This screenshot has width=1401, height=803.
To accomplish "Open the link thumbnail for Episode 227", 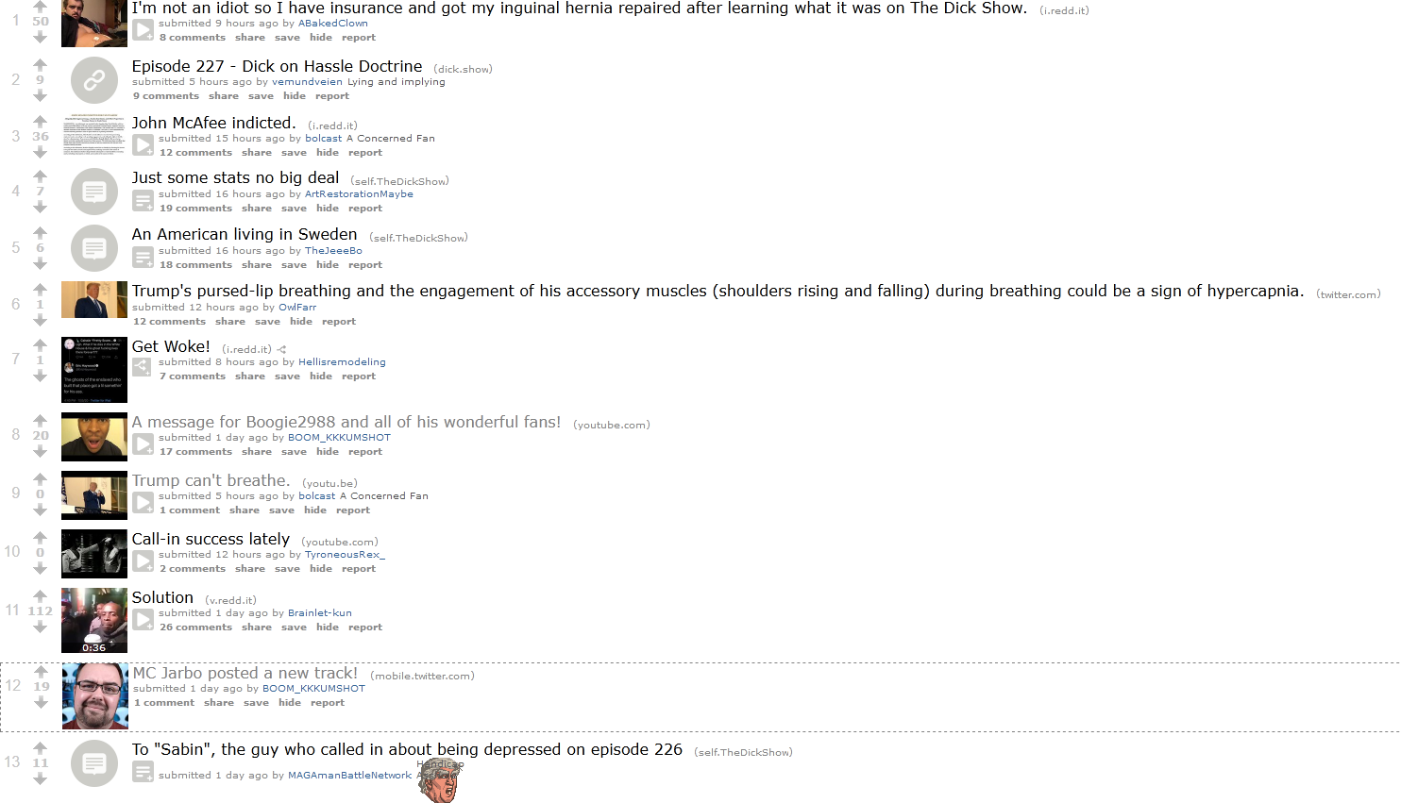I will (x=94, y=80).
